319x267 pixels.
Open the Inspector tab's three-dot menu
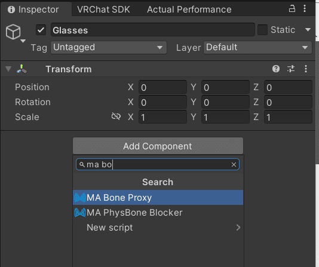tap(305, 9)
